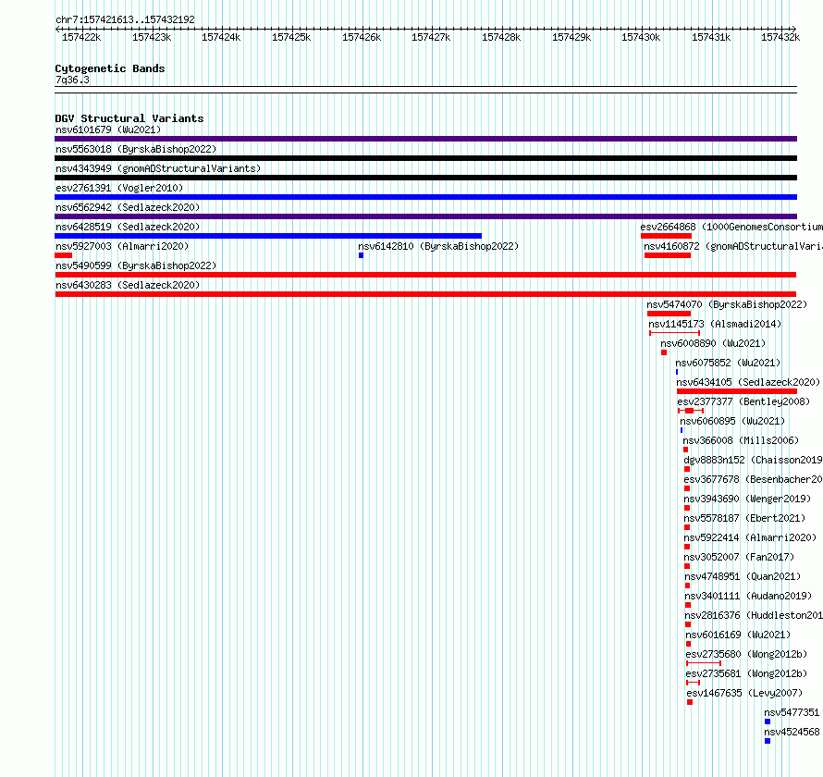Open the nsv6428519 (Sedlazeck2020) label

(128, 227)
